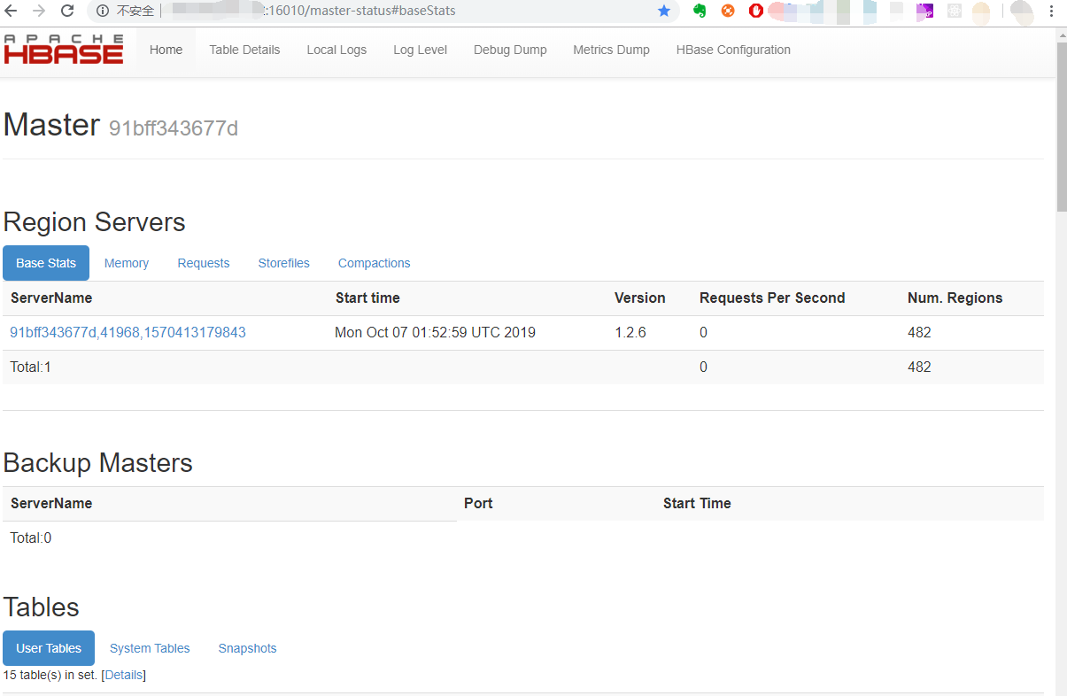Open the Home navigation item
Viewport: 1067px width, 696px height.
[x=166, y=50]
